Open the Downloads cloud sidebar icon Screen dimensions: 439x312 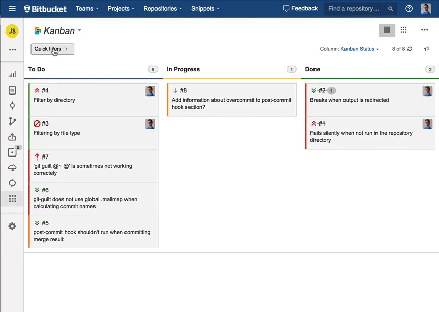pos(12,168)
